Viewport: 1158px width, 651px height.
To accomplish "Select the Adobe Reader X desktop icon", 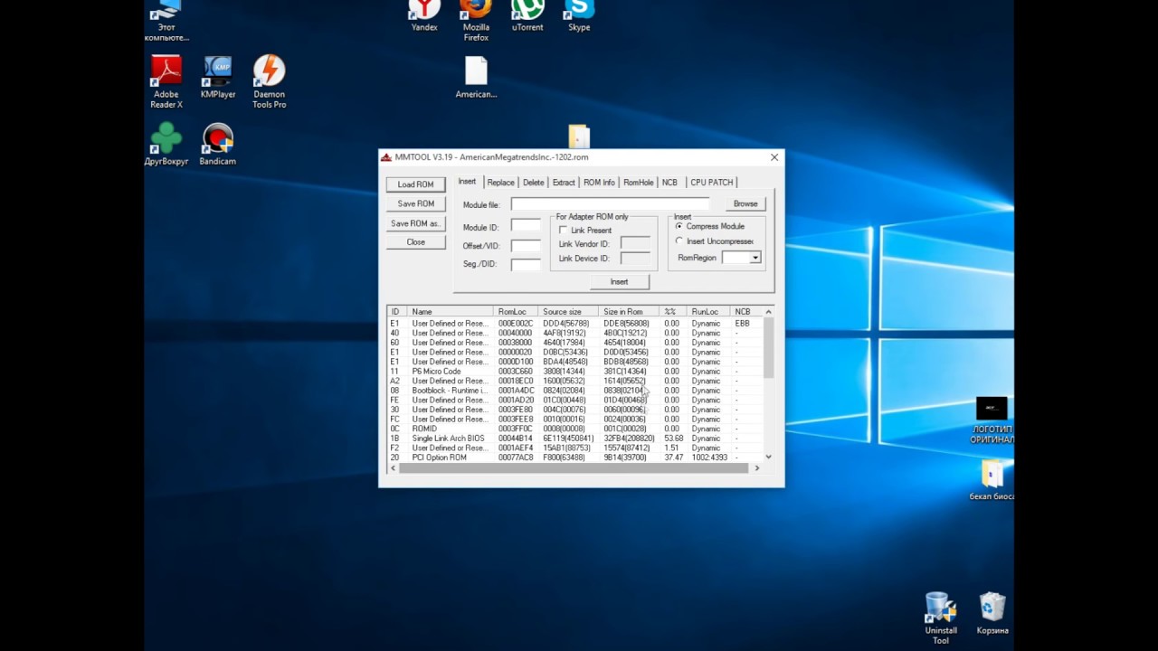I will 166,81.
